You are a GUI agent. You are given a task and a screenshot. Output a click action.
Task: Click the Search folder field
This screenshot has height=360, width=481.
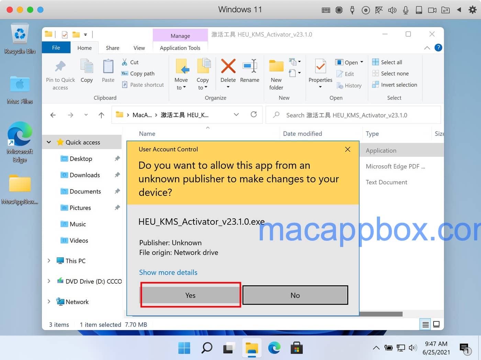click(x=353, y=115)
